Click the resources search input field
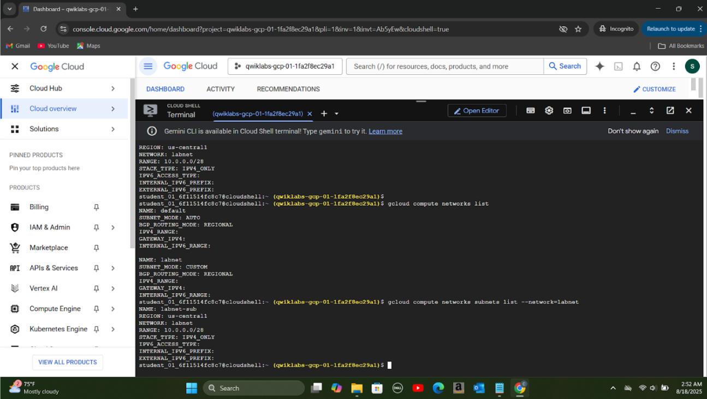This screenshot has height=399, width=707. click(445, 67)
